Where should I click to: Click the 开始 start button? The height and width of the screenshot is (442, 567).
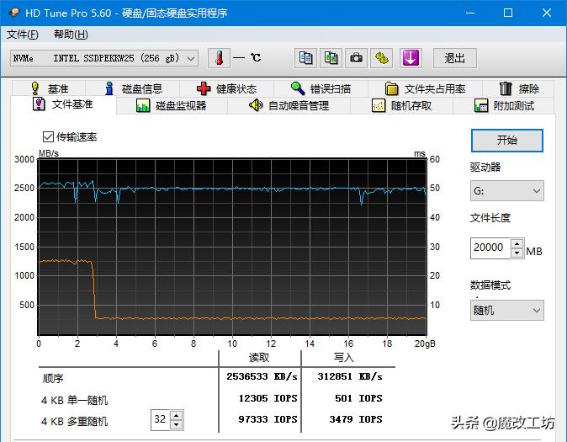point(506,140)
